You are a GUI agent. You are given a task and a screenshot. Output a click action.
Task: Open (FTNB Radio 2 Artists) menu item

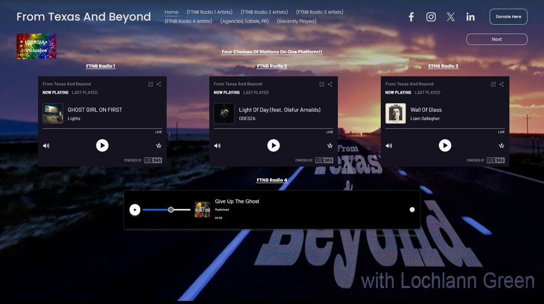[264, 12]
